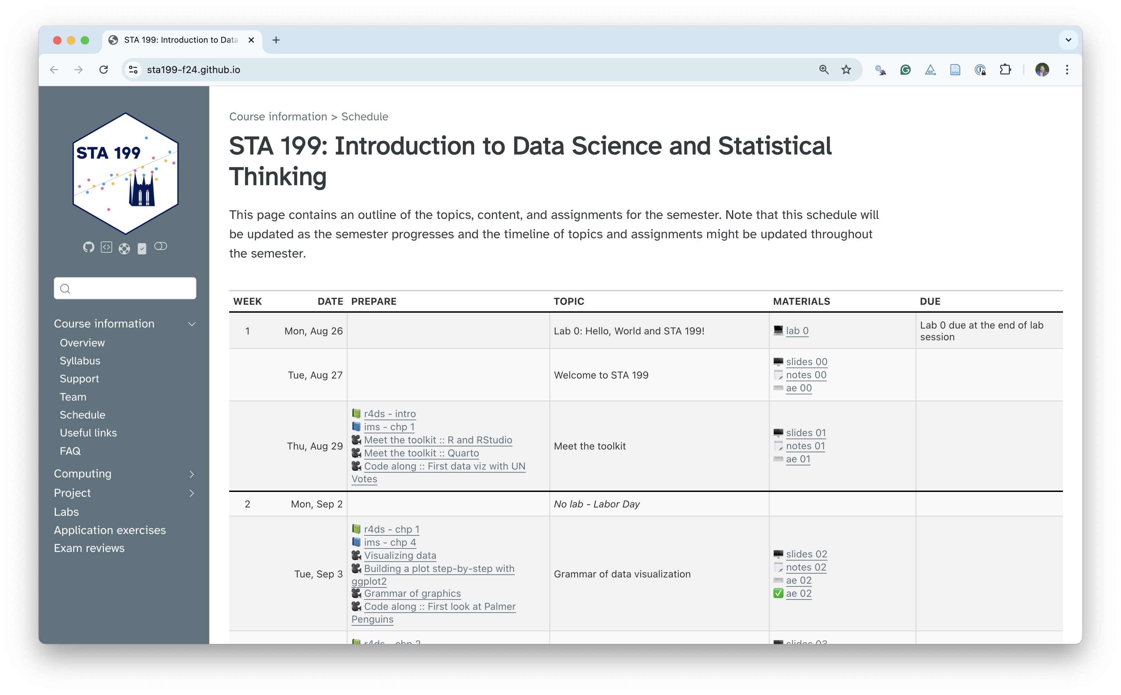The image size is (1121, 695).
Task: Open the 1Password extension icon
Action: tap(980, 69)
